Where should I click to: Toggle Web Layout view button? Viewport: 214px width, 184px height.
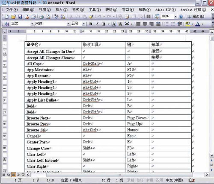pyautogui.click(x=9, y=175)
